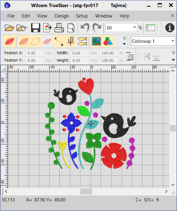Open the Wilcom app icon in title bar
Screen dimensions: 177x211
point(7,6)
